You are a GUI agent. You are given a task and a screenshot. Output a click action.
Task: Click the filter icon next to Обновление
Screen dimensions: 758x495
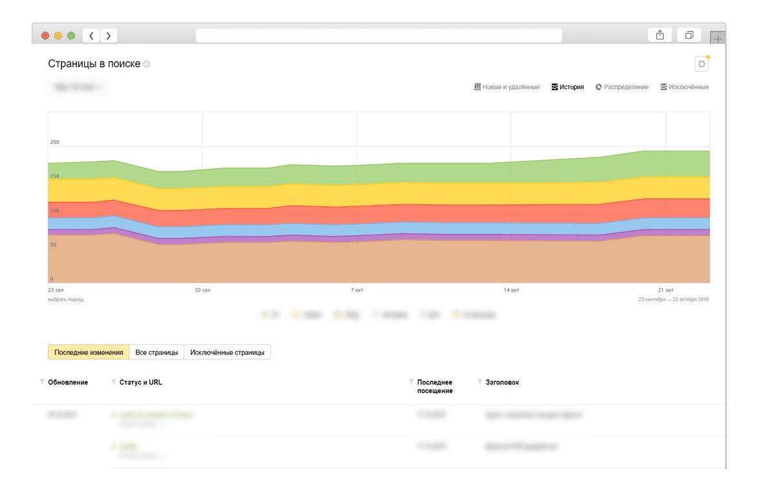pyautogui.click(x=43, y=382)
